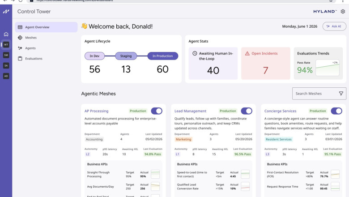This screenshot has width=349, height=197.
Task: Click the Agent Overview icon
Action: point(20,27)
